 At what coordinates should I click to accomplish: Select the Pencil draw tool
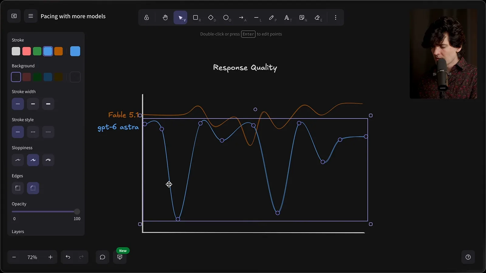coord(272,18)
